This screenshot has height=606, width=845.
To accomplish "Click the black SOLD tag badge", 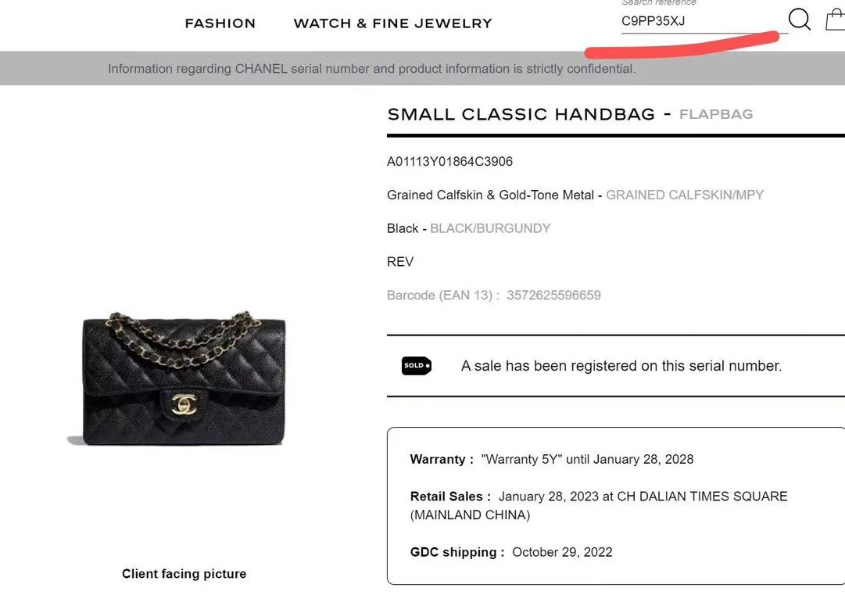I will [x=416, y=365].
